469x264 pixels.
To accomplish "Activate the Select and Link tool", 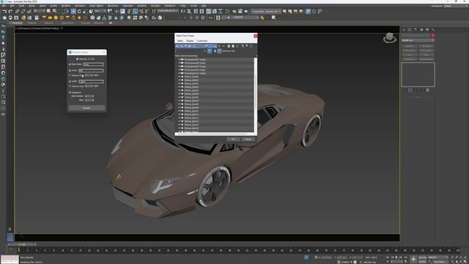I will 18,12.
